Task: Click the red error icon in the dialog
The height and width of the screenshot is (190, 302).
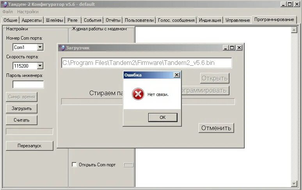Action: tap(138, 94)
